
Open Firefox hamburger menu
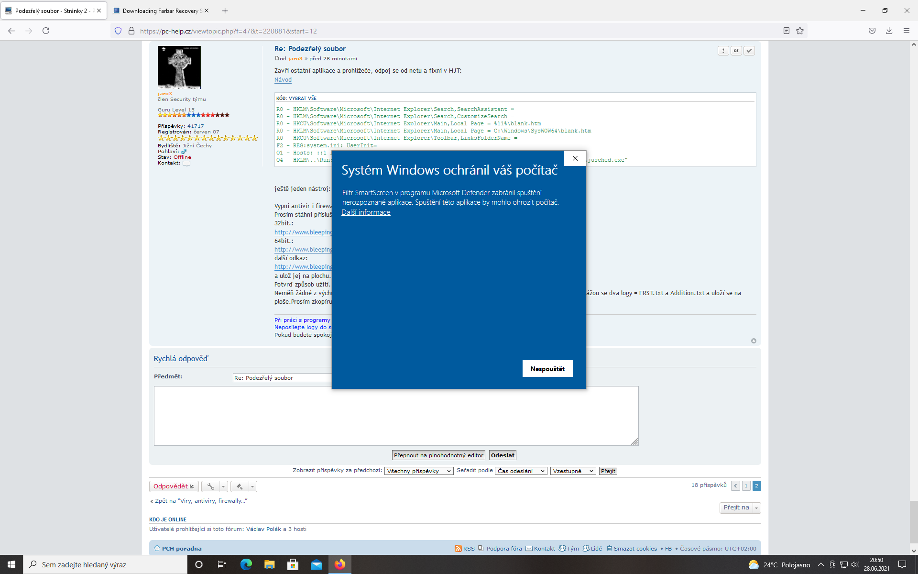906,31
